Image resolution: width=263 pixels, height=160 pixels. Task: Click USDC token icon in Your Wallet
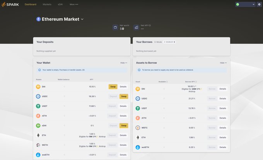[38, 96]
